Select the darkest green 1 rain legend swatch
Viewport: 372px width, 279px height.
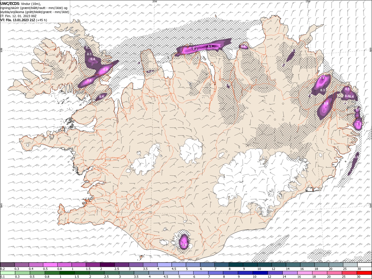click(67, 273)
